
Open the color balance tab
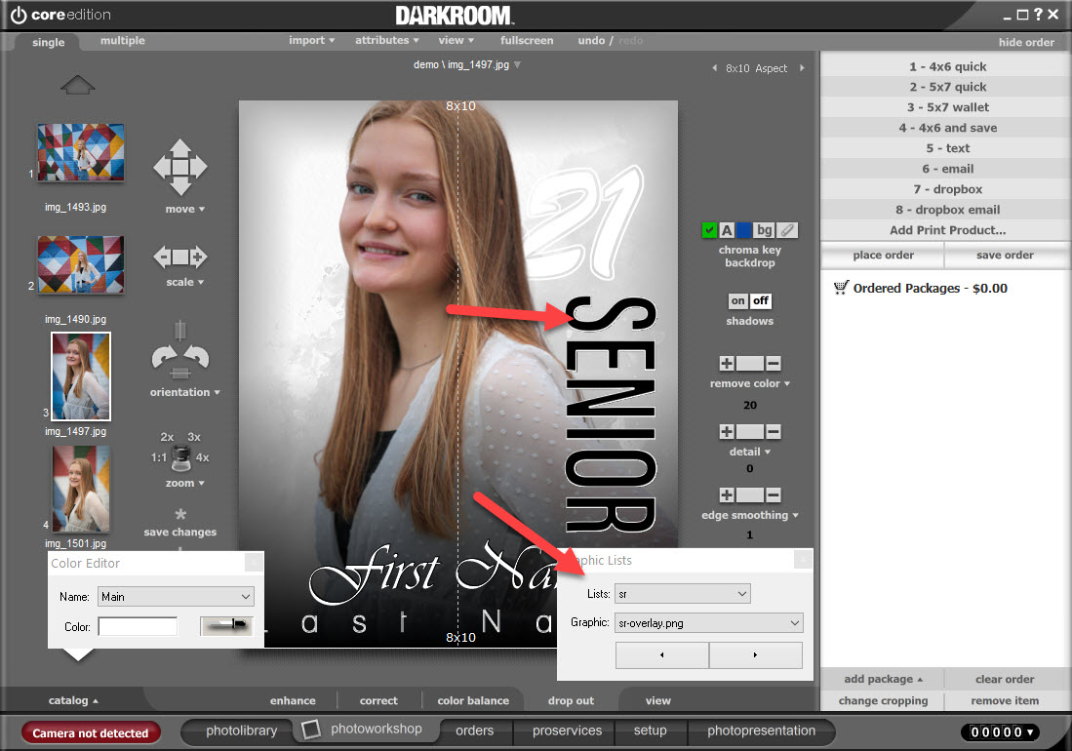[473, 700]
